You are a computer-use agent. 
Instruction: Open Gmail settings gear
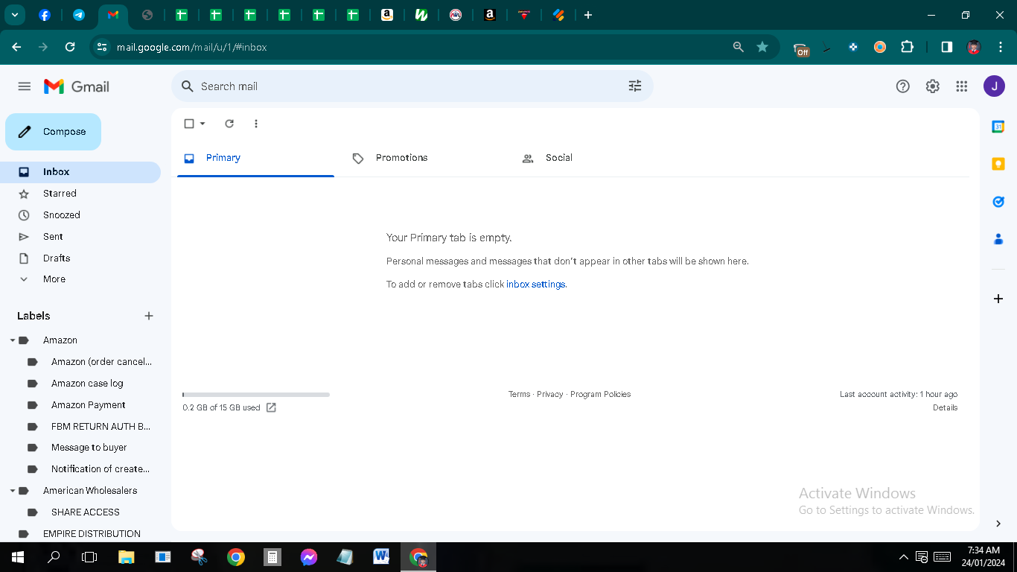pos(933,86)
